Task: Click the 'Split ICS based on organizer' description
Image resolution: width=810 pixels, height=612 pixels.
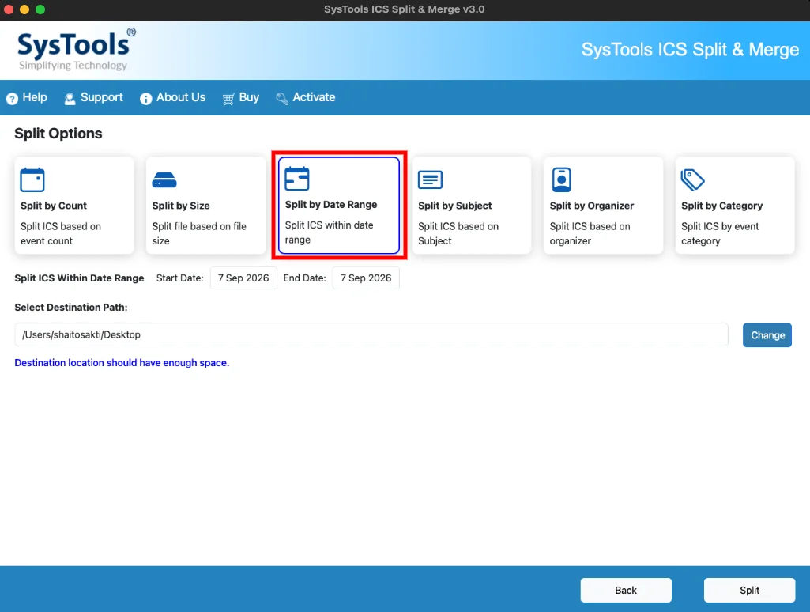Action: click(590, 233)
